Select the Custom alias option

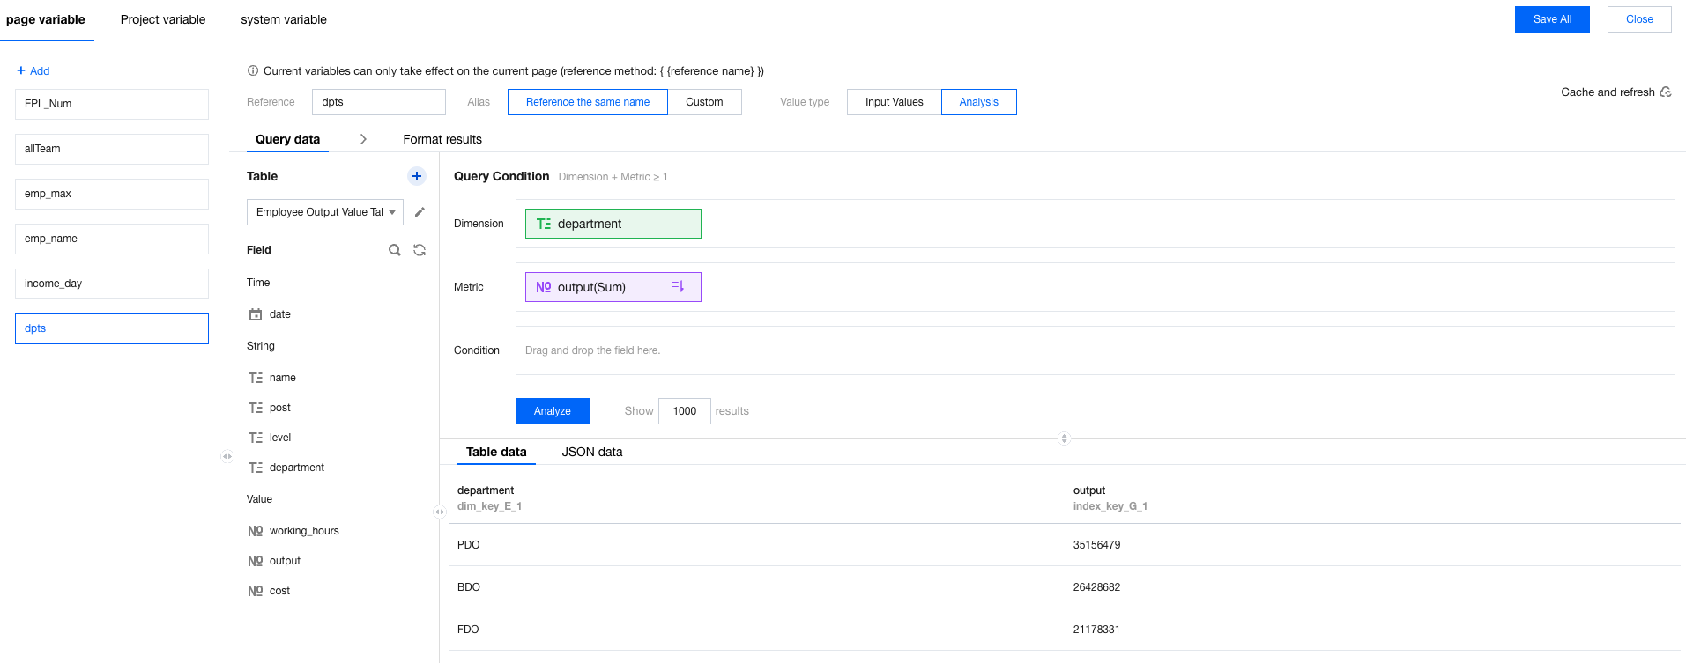tap(704, 102)
